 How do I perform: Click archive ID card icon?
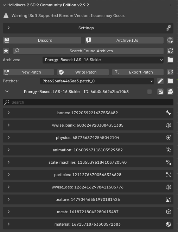pyautogui.click(x=160, y=92)
